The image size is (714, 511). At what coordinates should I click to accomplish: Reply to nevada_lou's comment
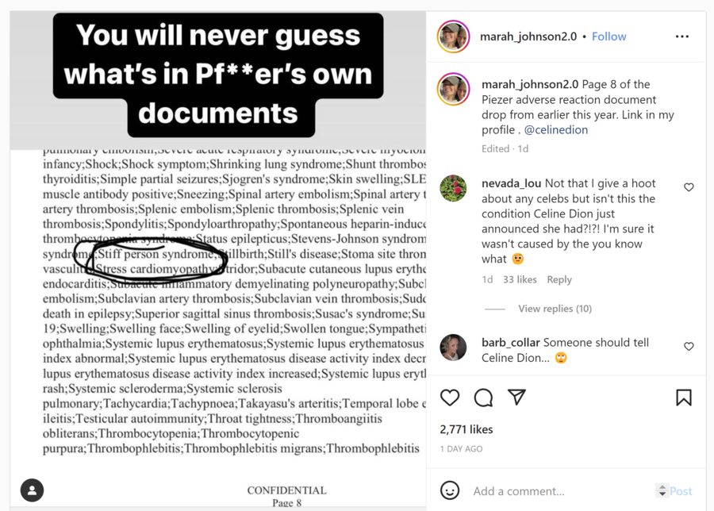pyautogui.click(x=559, y=279)
